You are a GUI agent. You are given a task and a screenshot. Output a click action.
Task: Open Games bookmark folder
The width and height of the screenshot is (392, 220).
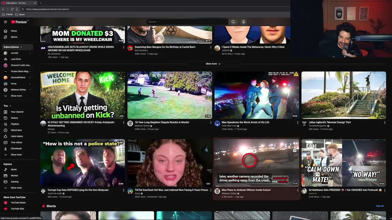click(20, 14)
